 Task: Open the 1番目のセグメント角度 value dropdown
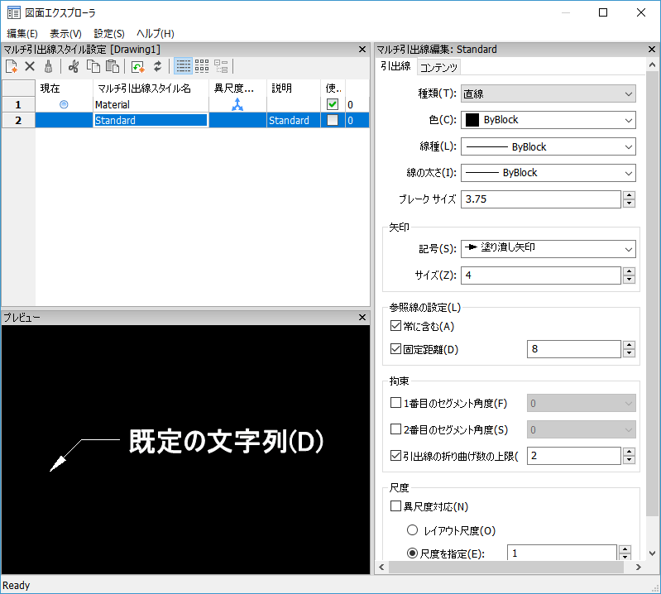[x=582, y=404]
